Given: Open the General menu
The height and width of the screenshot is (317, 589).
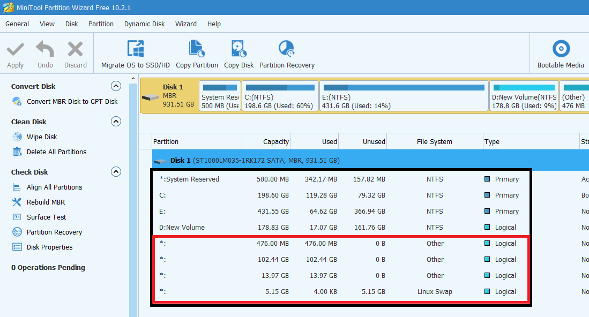Looking at the screenshot, I should click(x=17, y=24).
